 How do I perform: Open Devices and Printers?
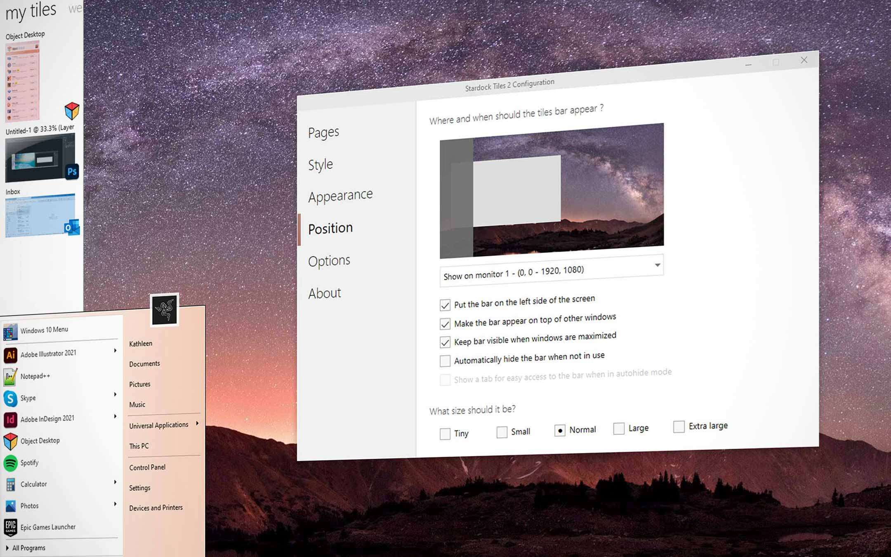[156, 508]
